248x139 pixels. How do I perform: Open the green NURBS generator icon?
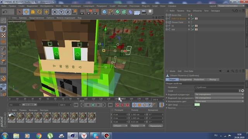pos(117,12)
